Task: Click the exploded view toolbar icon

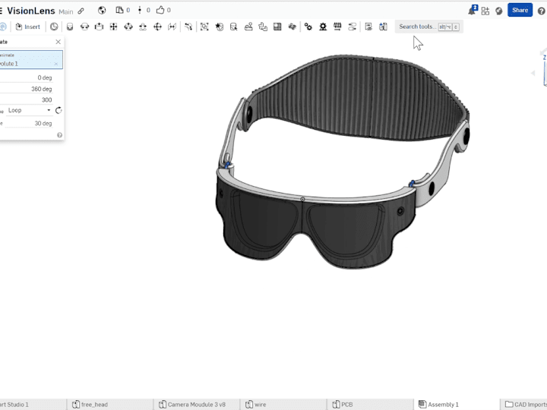Action: (292, 27)
